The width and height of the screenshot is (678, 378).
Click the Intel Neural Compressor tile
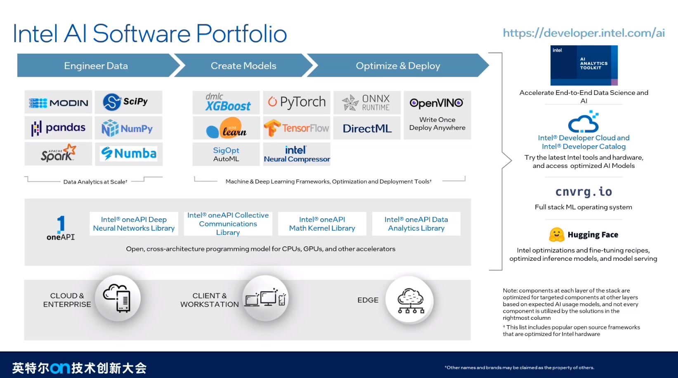pos(297,154)
